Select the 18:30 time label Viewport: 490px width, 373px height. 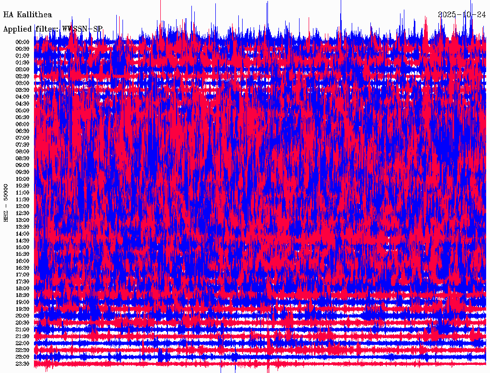pos(22,295)
